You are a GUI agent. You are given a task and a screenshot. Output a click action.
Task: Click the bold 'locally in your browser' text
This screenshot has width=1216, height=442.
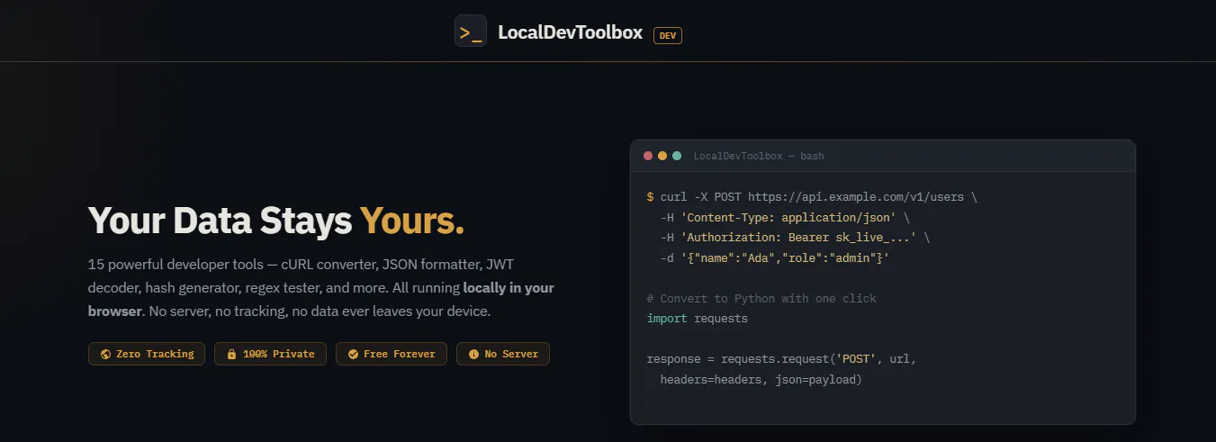click(321, 300)
